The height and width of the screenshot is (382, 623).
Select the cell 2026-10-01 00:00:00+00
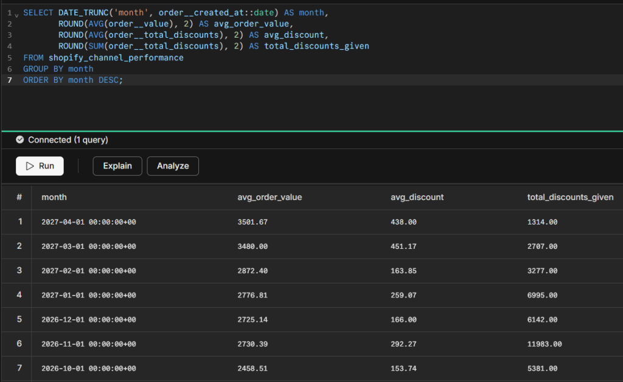[89, 369]
